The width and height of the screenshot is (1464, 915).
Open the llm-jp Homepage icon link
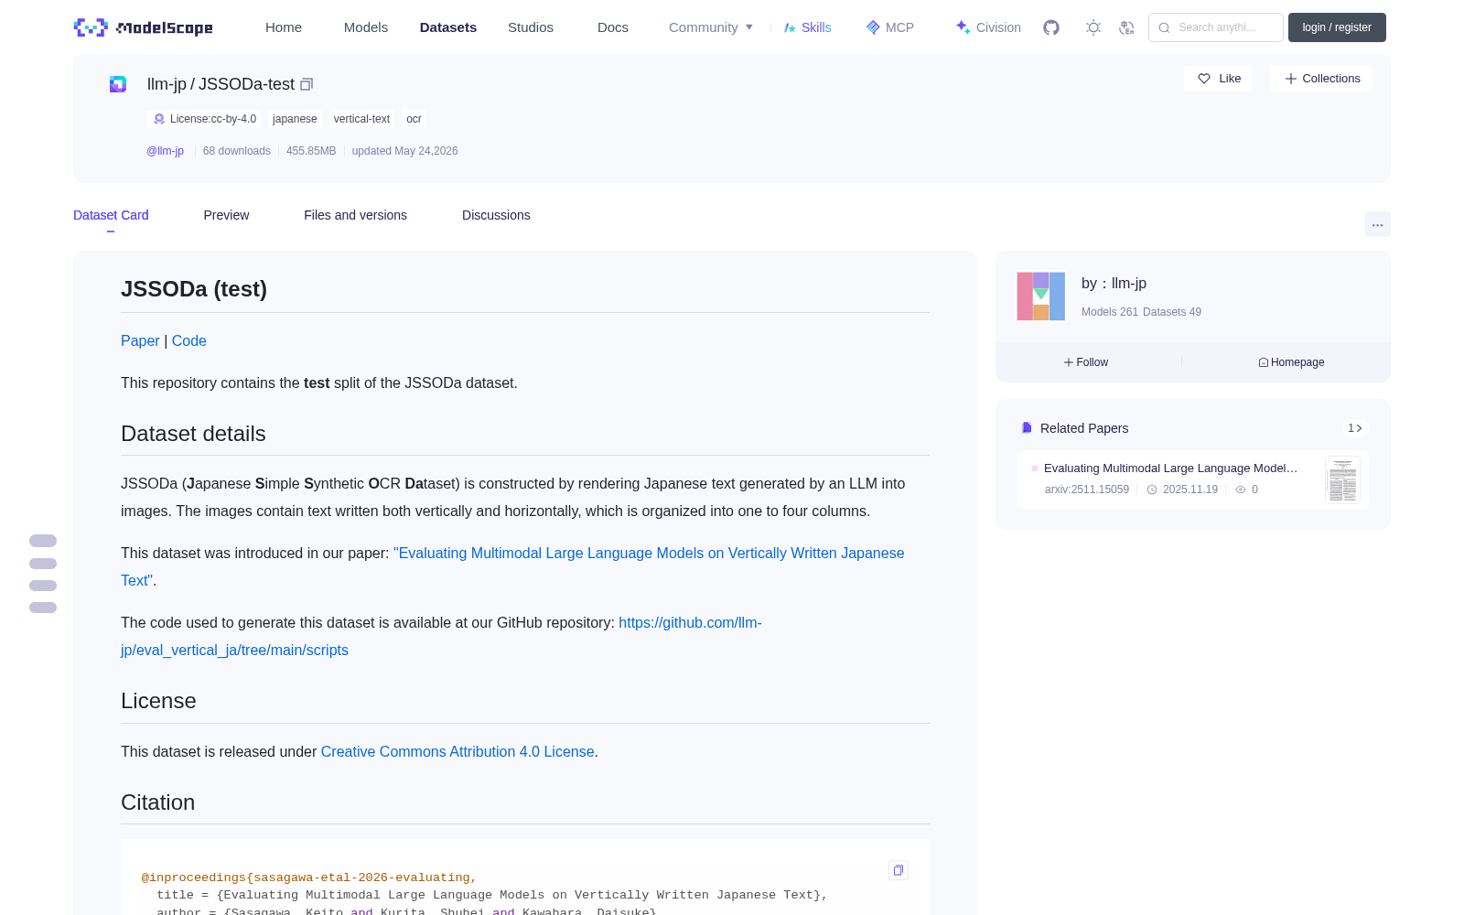pyautogui.click(x=1291, y=362)
